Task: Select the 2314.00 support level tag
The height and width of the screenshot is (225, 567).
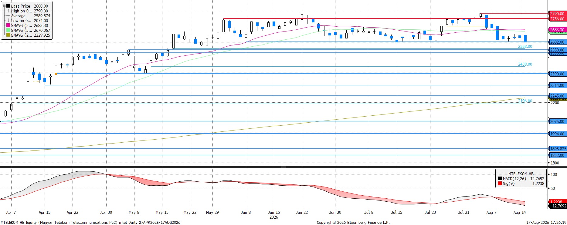Action: tap(557, 85)
